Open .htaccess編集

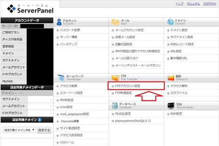(x=69, y=121)
